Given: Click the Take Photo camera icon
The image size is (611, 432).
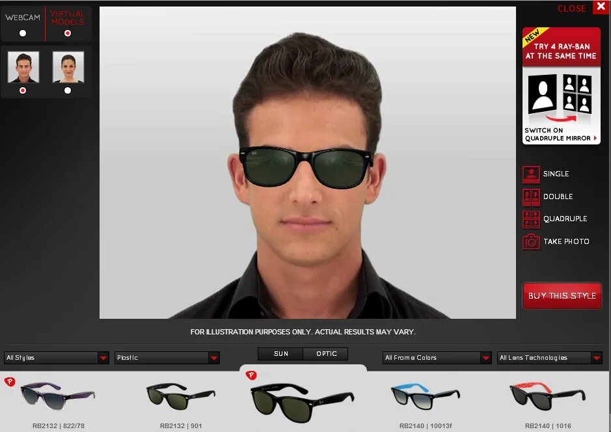Looking at the screenshot, I should click(532, 241).
